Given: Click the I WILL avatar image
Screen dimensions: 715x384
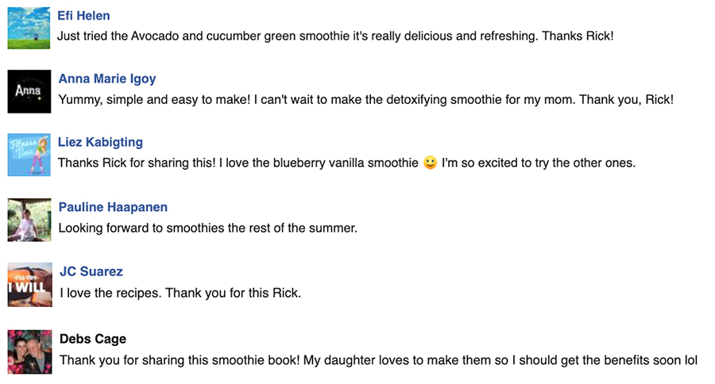Looking at the screenshot, I should coord(30,285).
